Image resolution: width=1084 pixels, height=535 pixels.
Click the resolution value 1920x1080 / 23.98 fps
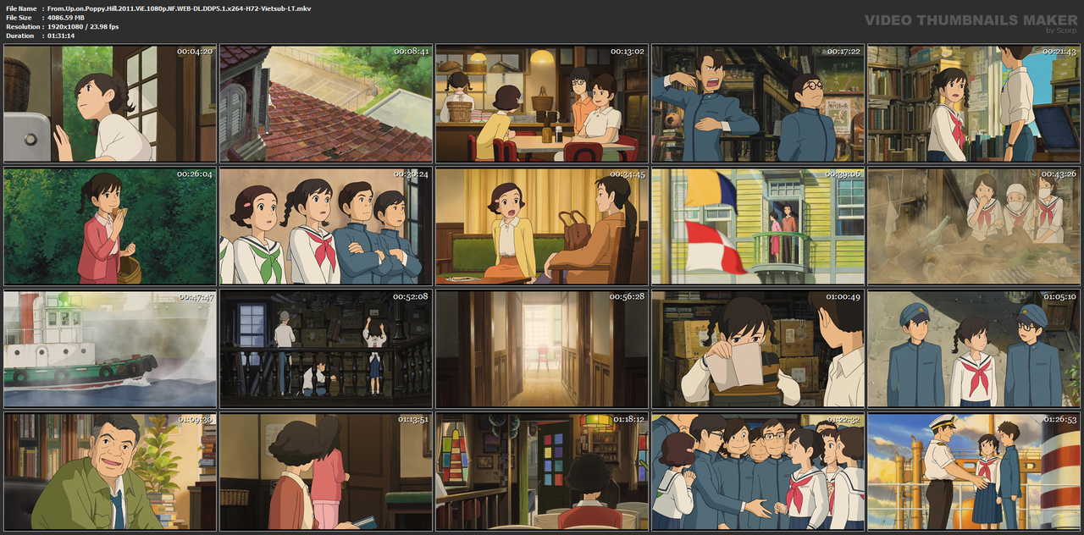pos(83,26)
